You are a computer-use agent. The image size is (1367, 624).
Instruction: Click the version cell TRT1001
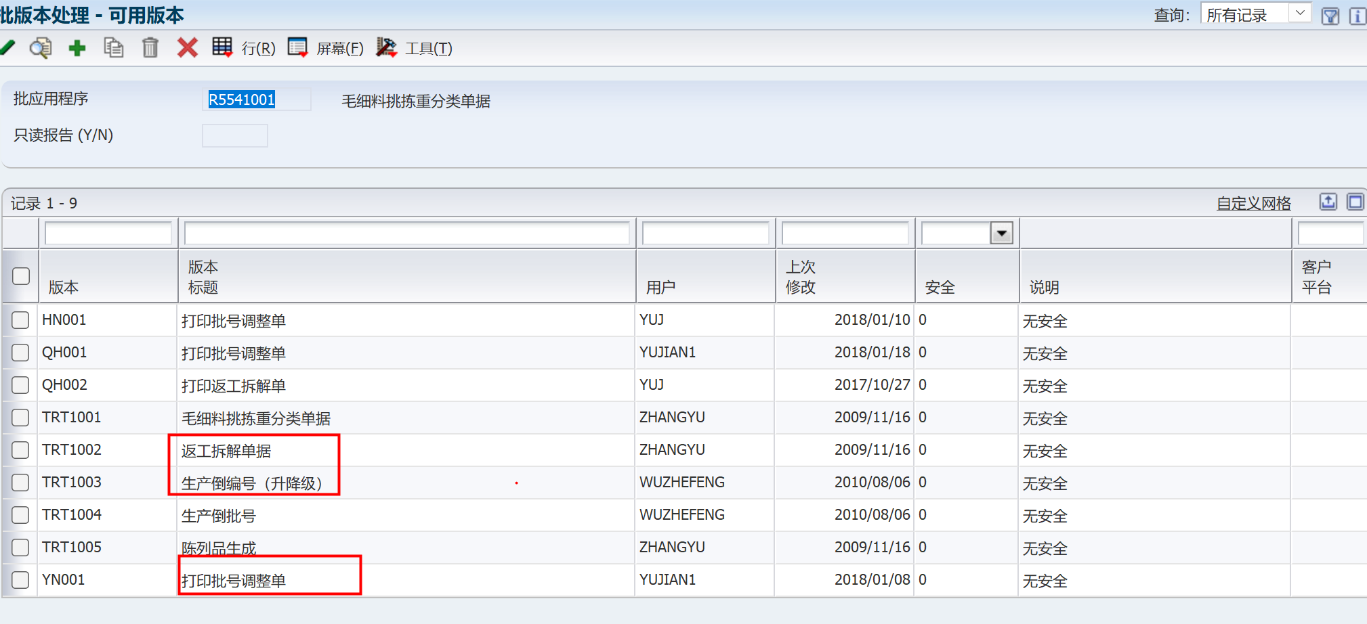point(72,417)
